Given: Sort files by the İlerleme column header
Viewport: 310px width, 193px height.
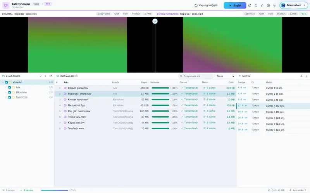Looking at the screenshot, I should point(155,82).
